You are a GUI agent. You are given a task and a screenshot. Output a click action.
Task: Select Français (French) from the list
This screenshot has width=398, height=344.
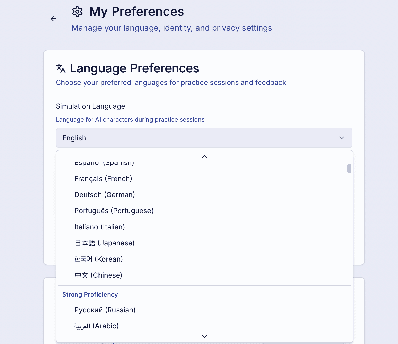103,179
